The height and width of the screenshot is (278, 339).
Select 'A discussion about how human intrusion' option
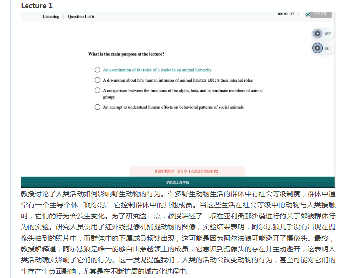(98, 80)
